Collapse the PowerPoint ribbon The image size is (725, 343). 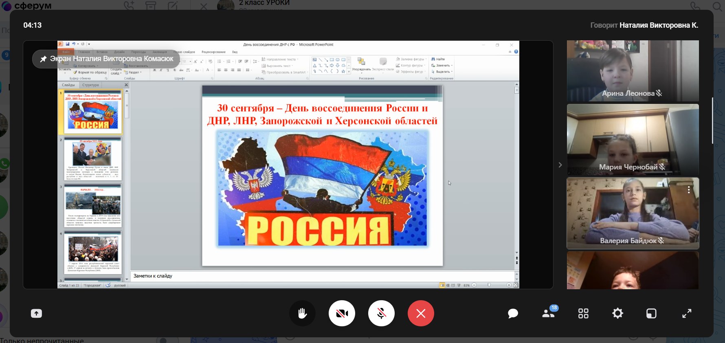510,52
